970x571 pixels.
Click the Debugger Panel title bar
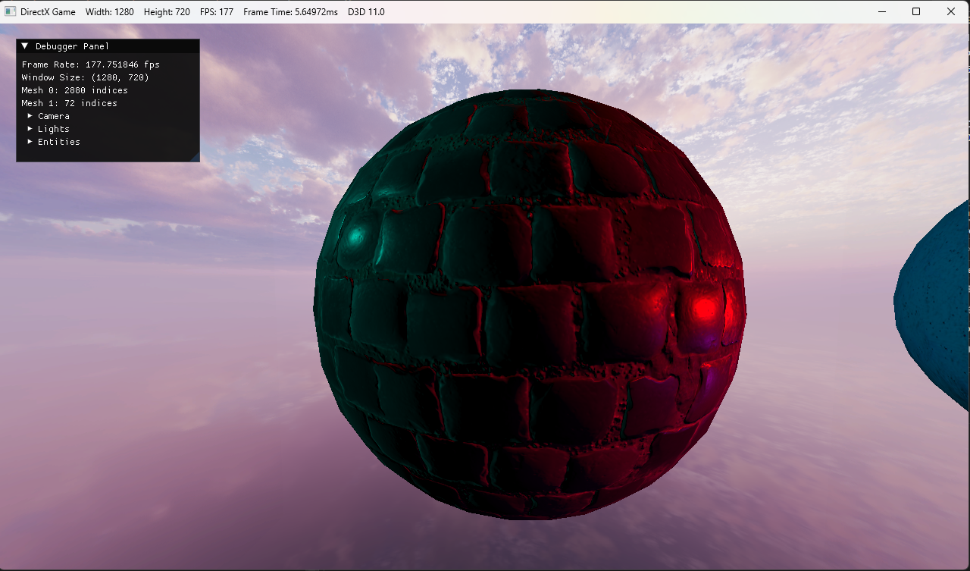(108, 46)
